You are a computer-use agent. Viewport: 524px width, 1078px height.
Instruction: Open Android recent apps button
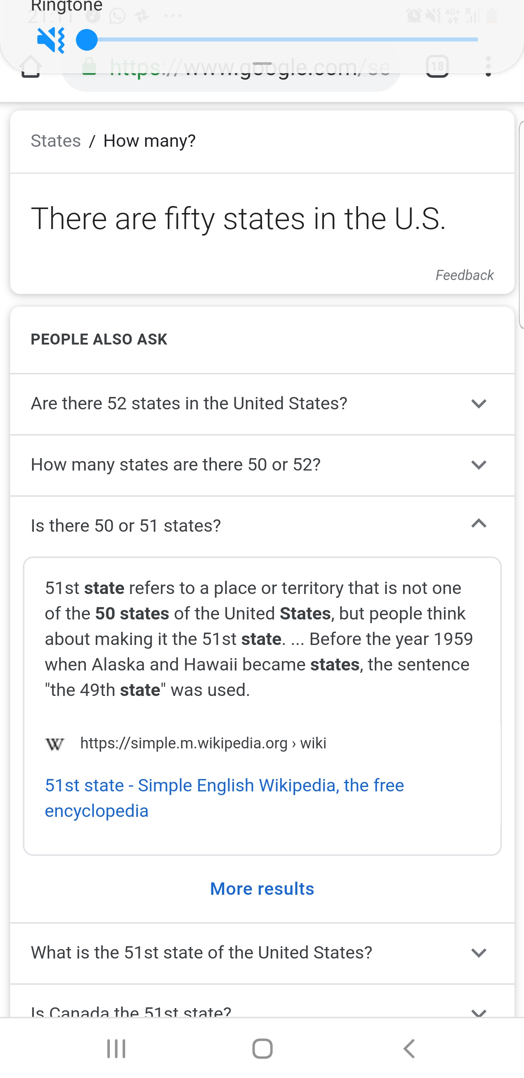[116, 1049]
